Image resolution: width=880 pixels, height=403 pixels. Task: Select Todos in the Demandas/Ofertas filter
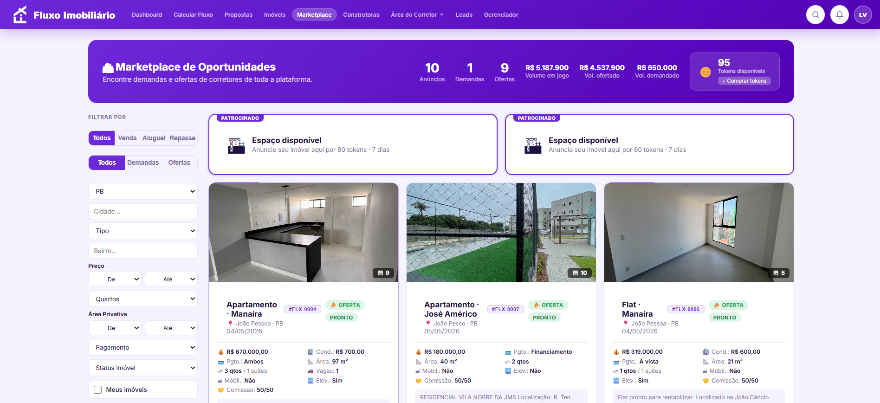107,162
